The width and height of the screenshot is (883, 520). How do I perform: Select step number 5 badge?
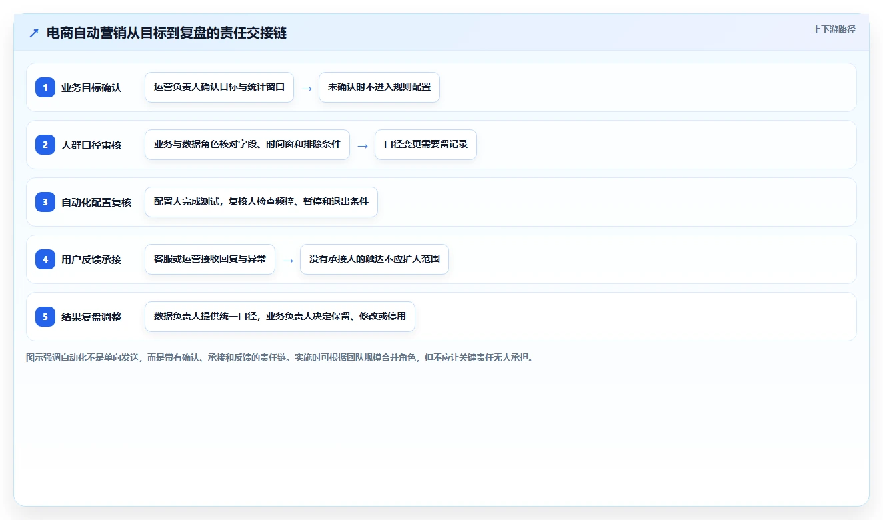(x=45, y=316)
